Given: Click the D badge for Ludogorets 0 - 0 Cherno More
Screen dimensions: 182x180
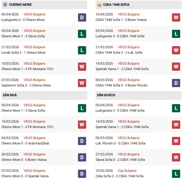Looking at the screenshot, I should 82,17.
